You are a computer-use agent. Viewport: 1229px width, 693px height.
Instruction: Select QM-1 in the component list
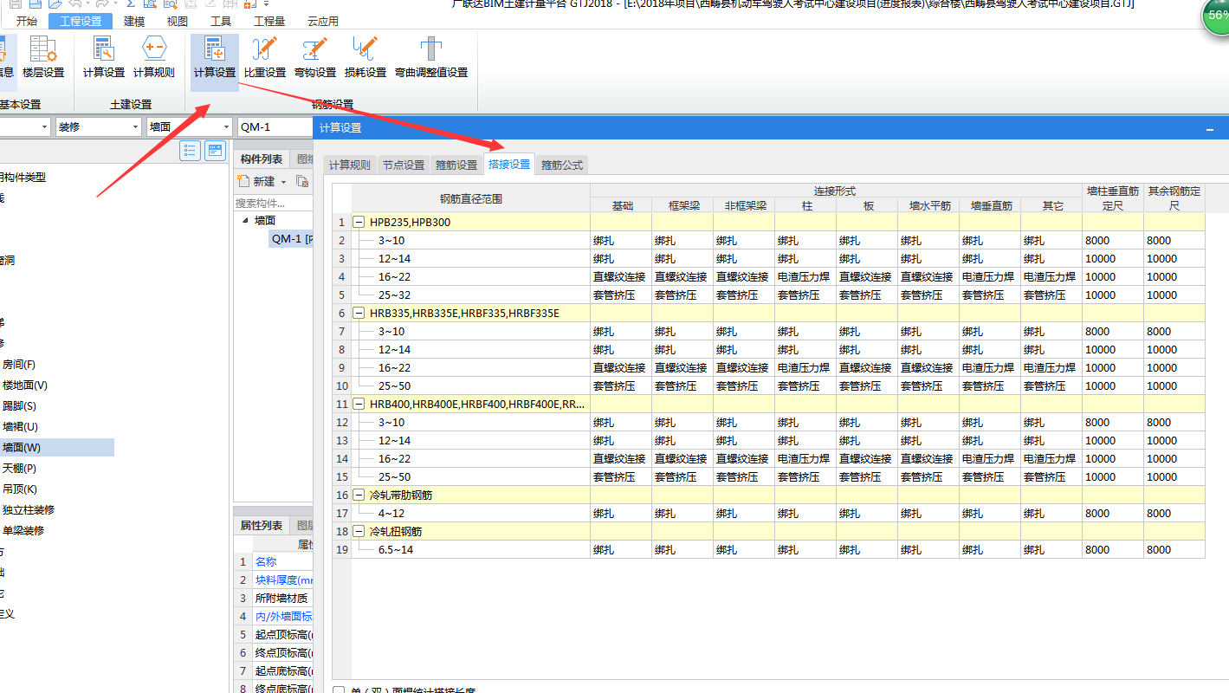291,239
